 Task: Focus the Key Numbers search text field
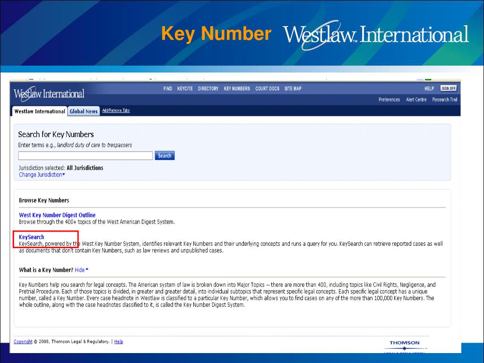[86, 156]
